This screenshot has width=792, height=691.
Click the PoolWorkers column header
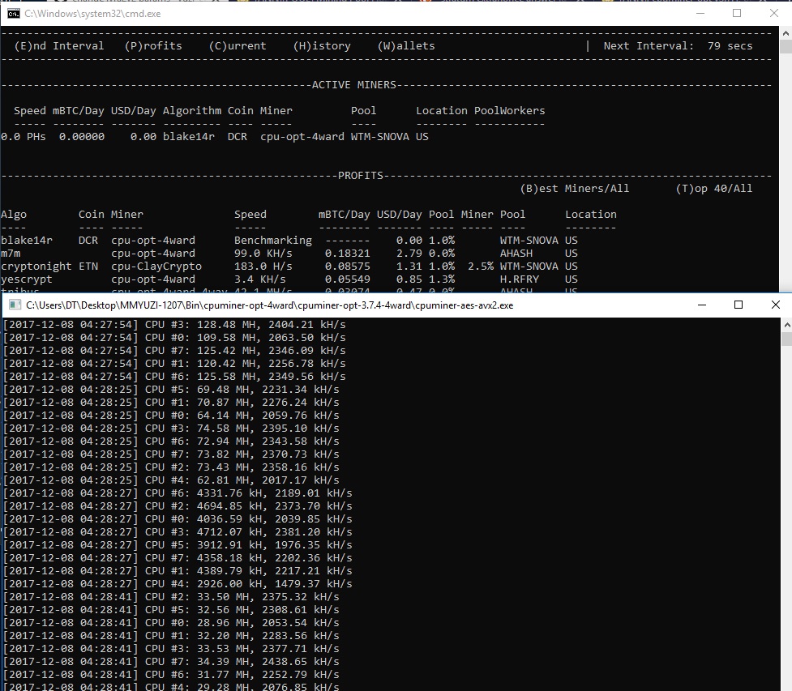click(x=510, y=110)
